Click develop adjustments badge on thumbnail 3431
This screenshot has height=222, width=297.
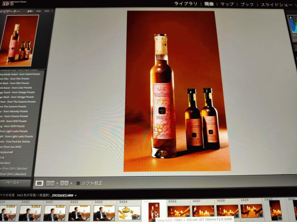(x=63, y=219)
